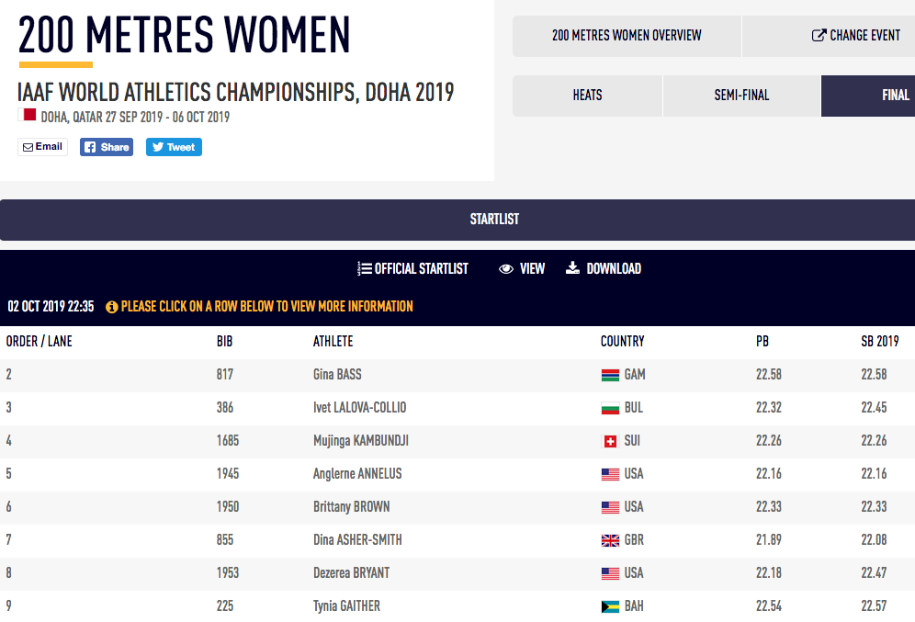The width and height of the screenshot is (915, 622).
Task: Click the Qatar flag next to Doha
Action: [x=28, y=116]
